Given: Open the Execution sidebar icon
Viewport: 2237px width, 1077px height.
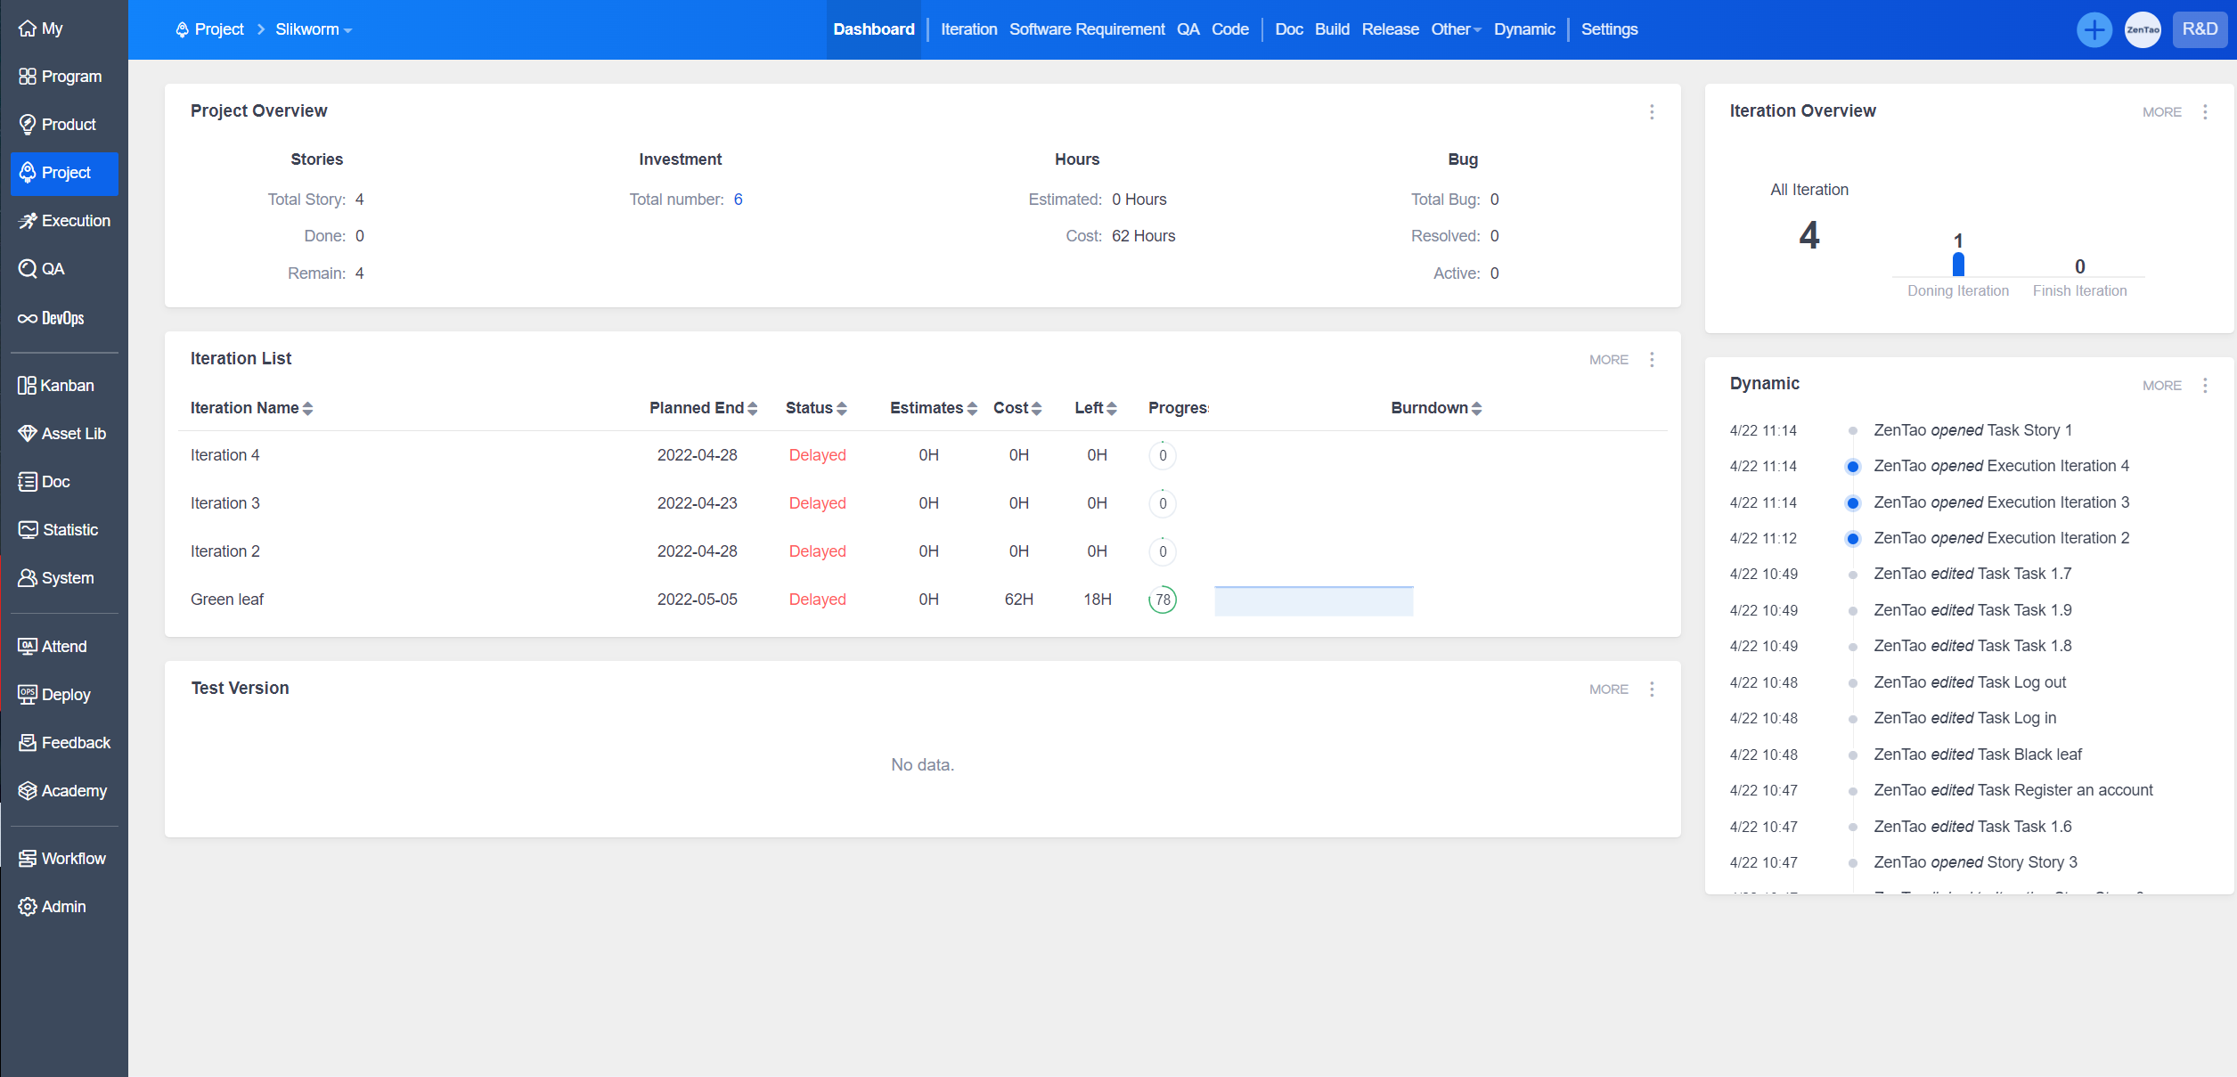Looking at the screenshot, I should coord(28,221).
